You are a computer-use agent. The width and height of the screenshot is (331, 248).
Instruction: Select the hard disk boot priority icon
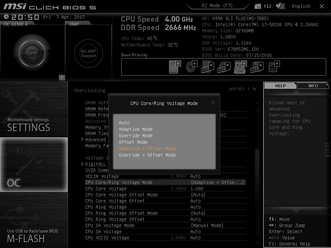[175, 67]
